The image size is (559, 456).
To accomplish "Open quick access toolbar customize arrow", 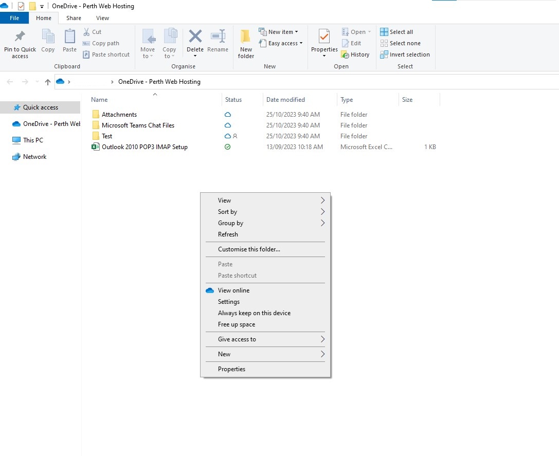I will coord(42,6).
